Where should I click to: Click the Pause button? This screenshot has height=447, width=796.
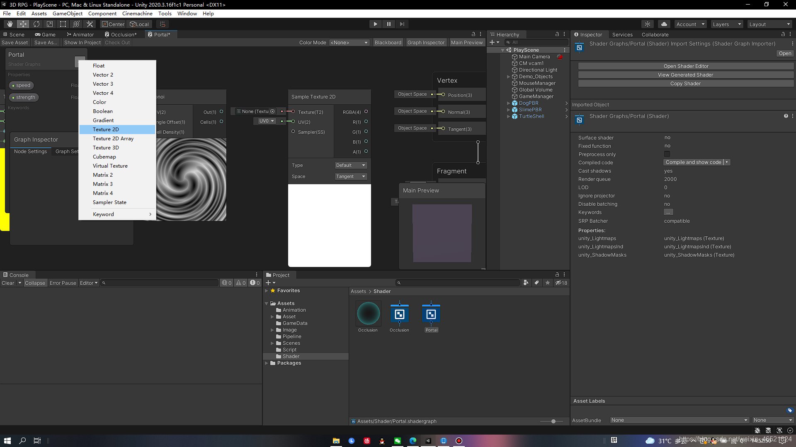click(x=388, y=24)
